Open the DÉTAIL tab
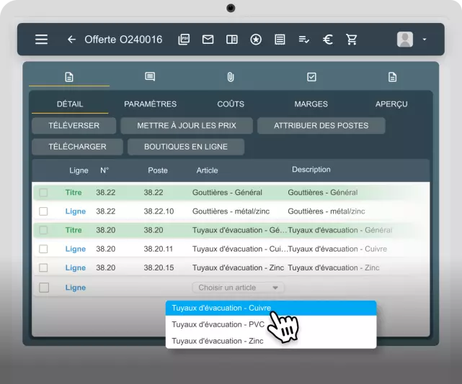 pyautogui.click(x=70, y=104)
